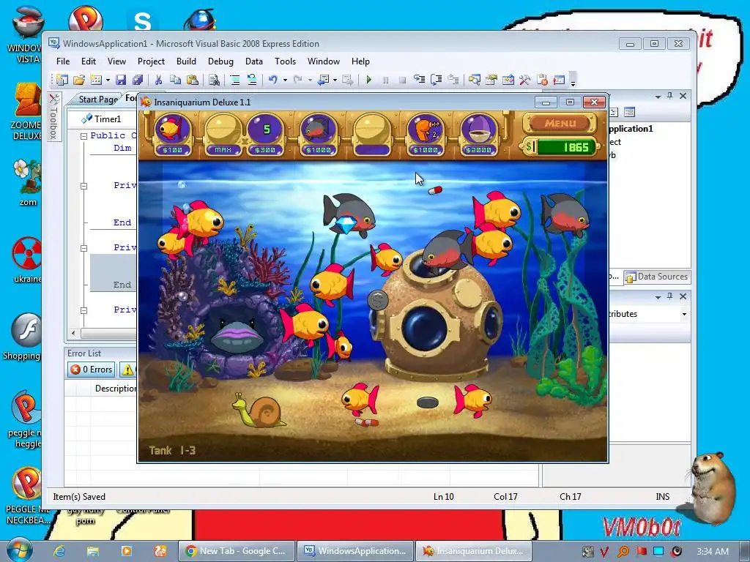Open the Toolbox hammer-and-wrench icon
Screen dimensions: 750x562
tap(524, 80)
